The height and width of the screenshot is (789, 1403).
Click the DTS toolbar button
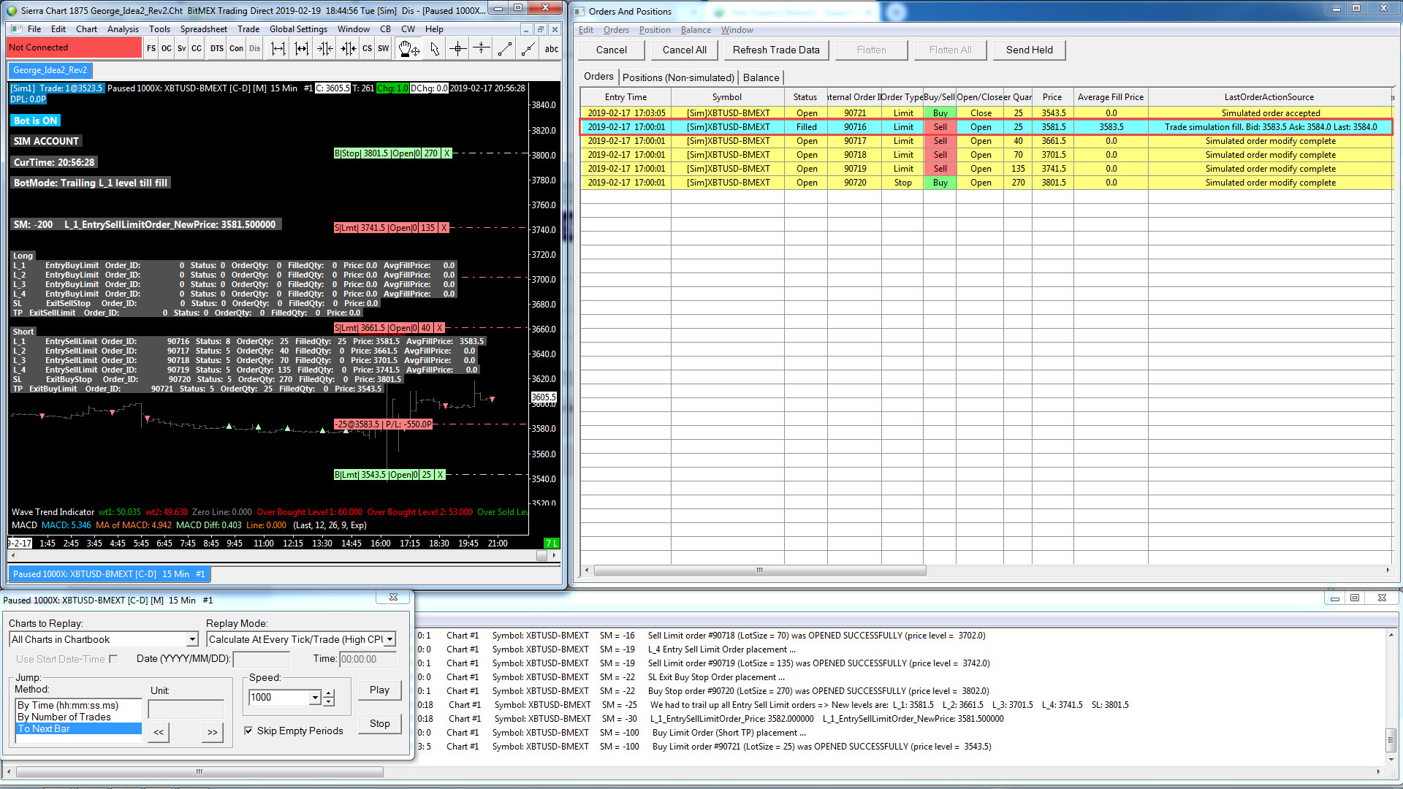tap(217, 49)
